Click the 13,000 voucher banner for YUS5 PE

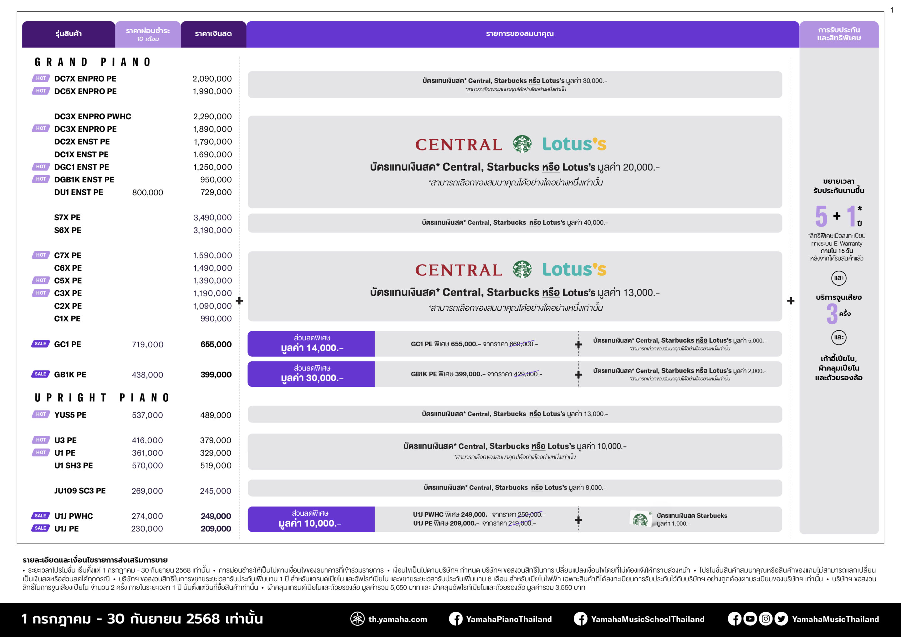(x=515, y=414)
